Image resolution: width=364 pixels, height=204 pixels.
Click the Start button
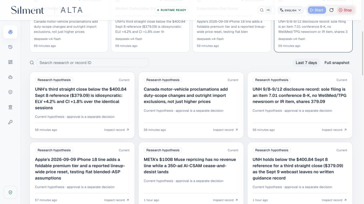[x=317, y=10]
